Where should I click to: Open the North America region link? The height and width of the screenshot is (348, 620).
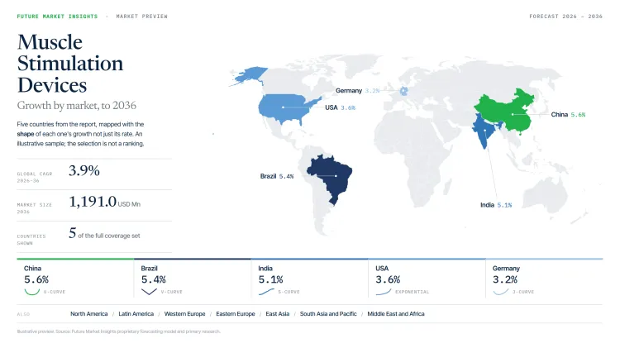pos(89,313)
